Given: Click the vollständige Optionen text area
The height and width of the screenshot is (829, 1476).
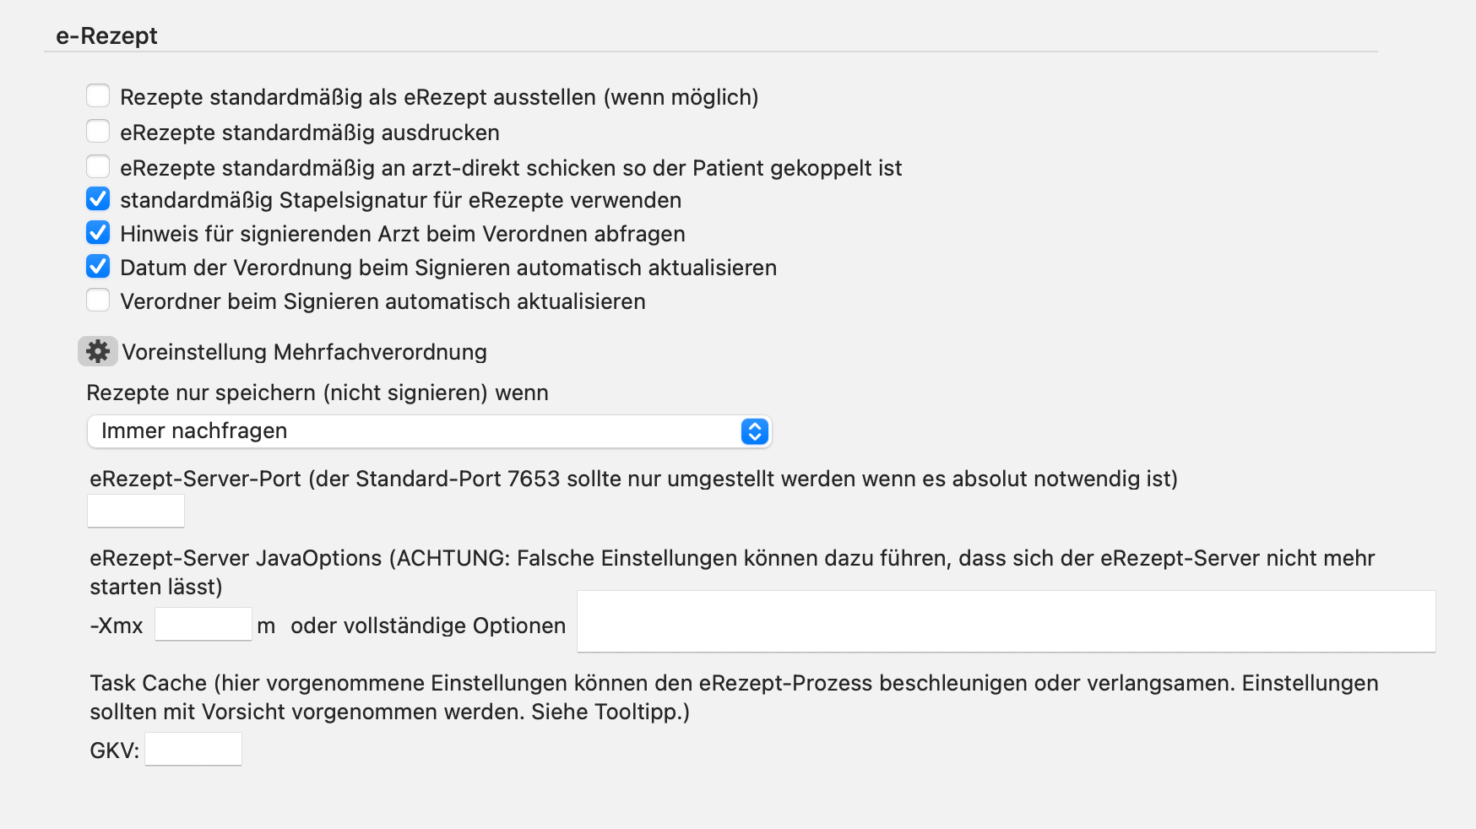Looking at the screenshot, I should [1007, 621].
